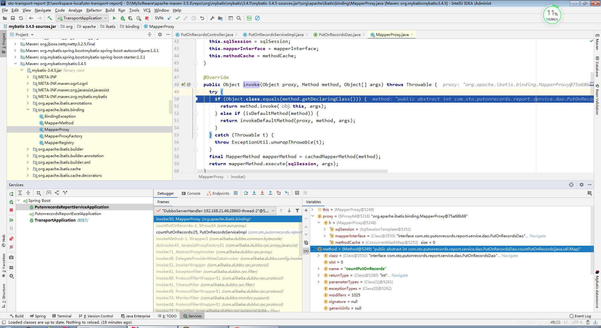Viewport: 601px width, 328px height.
Task: Switch to the Console tab
Action: (191, 193)
